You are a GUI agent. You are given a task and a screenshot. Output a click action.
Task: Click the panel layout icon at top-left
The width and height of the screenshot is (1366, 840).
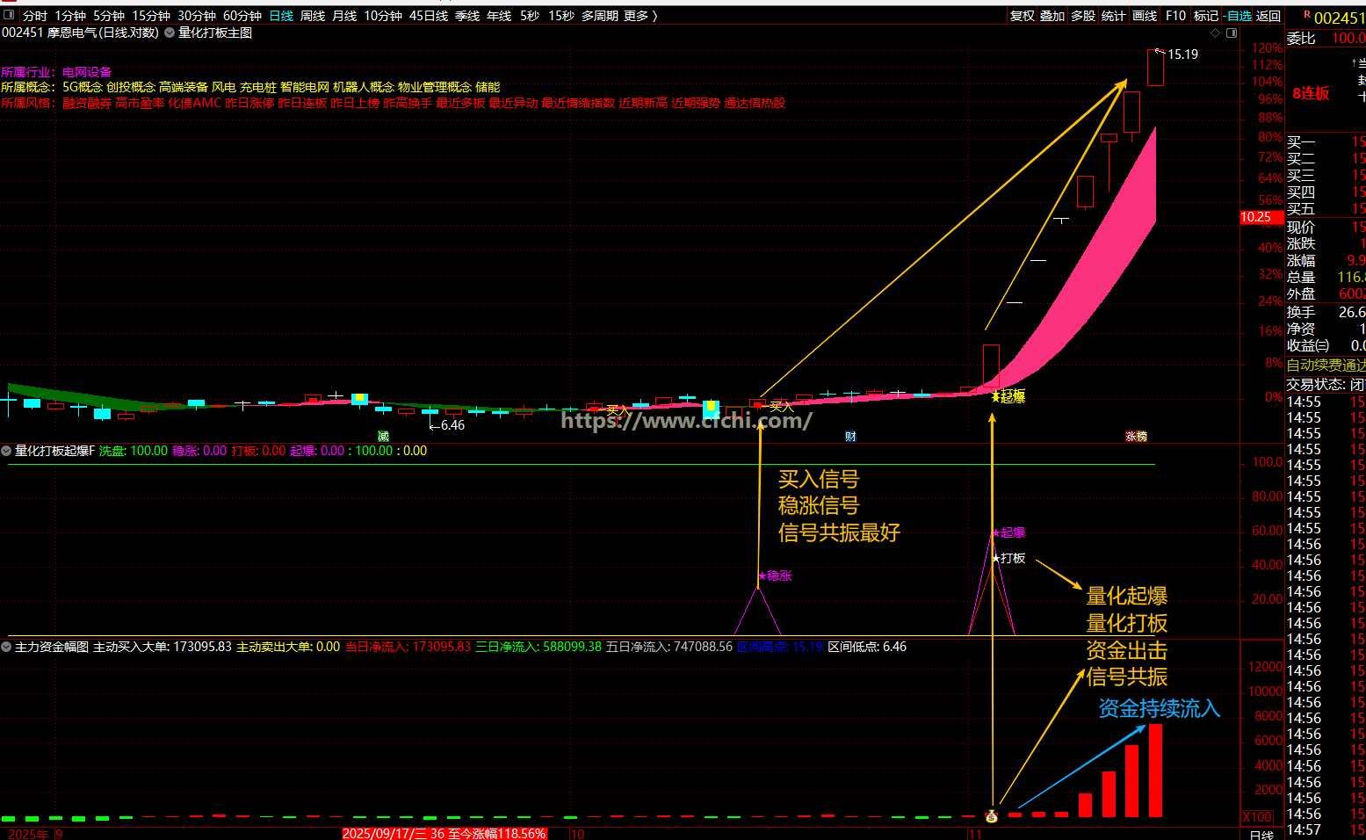point(10,15)
